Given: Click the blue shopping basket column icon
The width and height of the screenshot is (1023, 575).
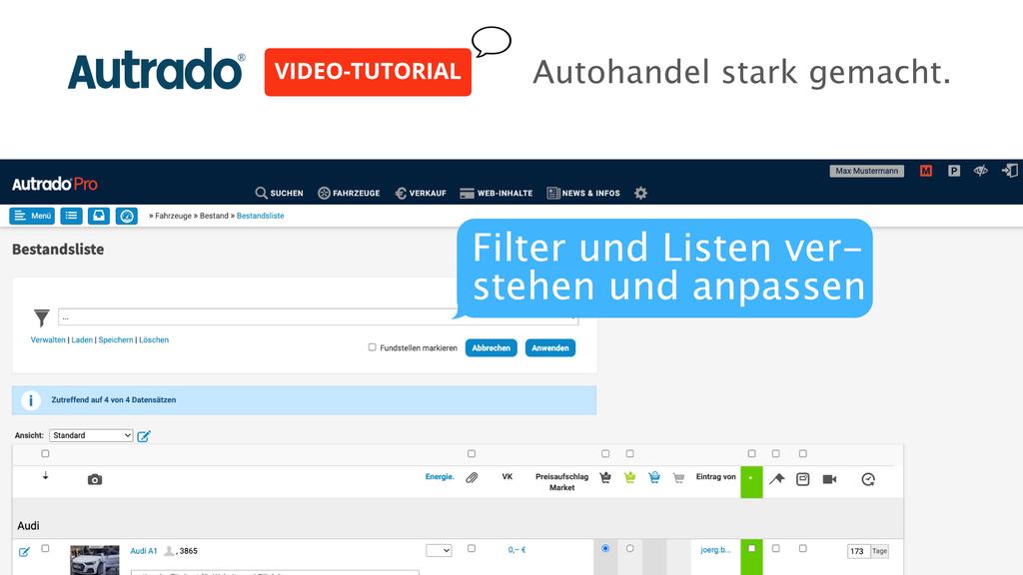Looking at the screenshot, I should [x=654, y=478].
